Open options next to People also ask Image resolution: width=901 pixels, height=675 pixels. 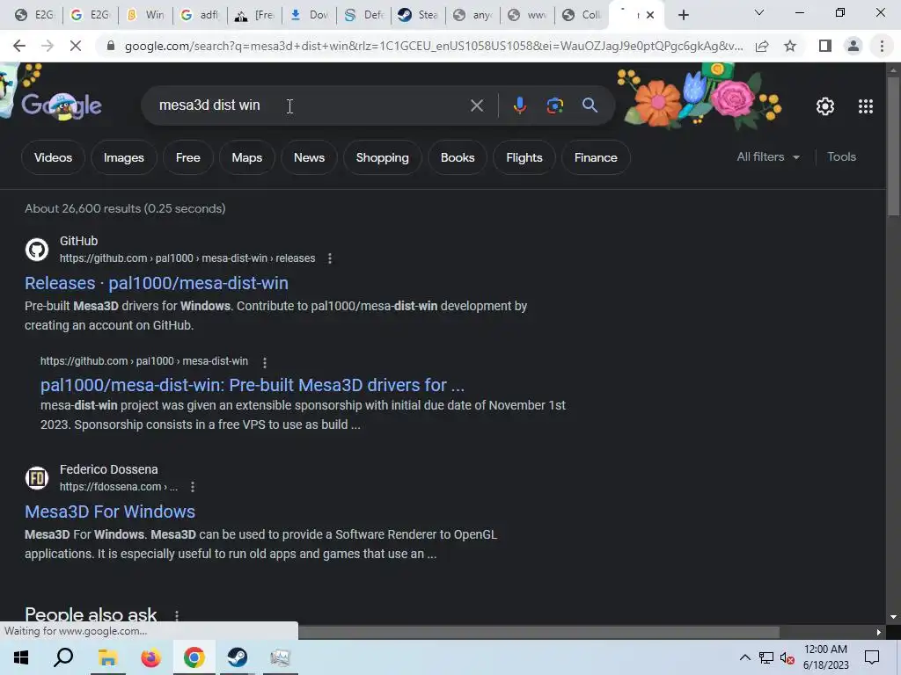pos(176,615)
